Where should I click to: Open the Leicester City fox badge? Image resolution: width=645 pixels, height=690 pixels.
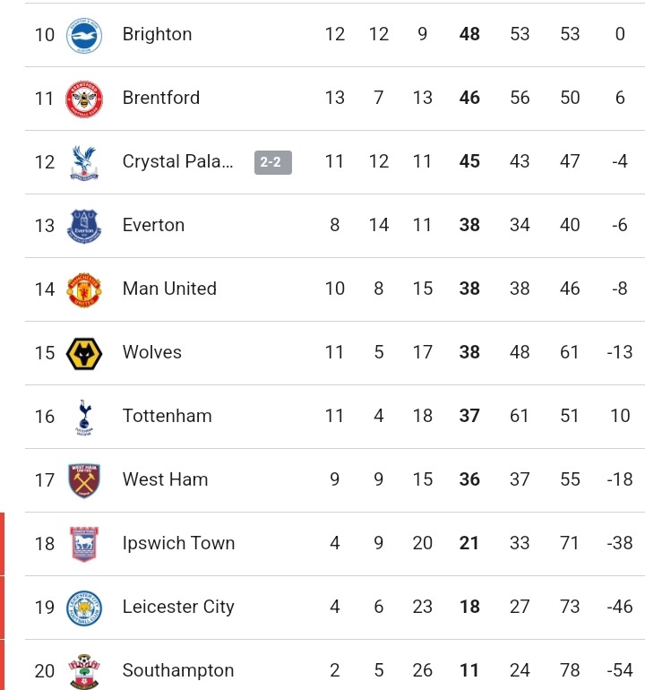tap(84, 608)
